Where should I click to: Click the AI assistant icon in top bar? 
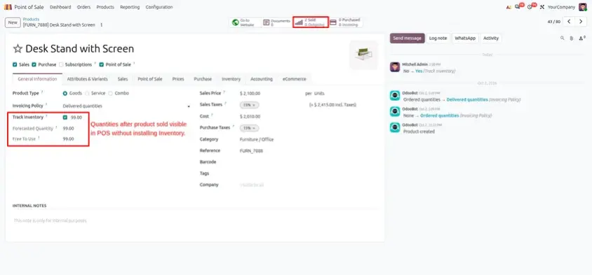pos(509,7)
